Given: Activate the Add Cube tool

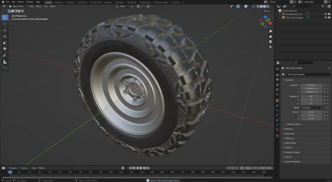Looking at the screenshot, I should click(x=5, y=69).
